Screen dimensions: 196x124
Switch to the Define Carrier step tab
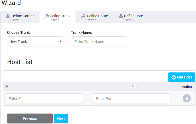pyautogui.click(x=20, y=17)
